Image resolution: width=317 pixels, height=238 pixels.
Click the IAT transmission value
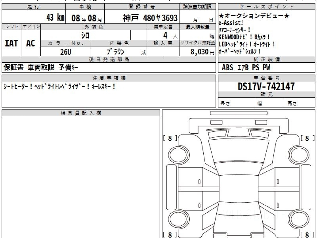pos(11,43)
